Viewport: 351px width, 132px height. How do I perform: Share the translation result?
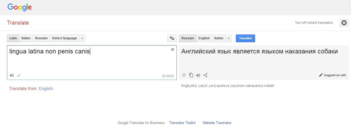(x=205, y=75)
